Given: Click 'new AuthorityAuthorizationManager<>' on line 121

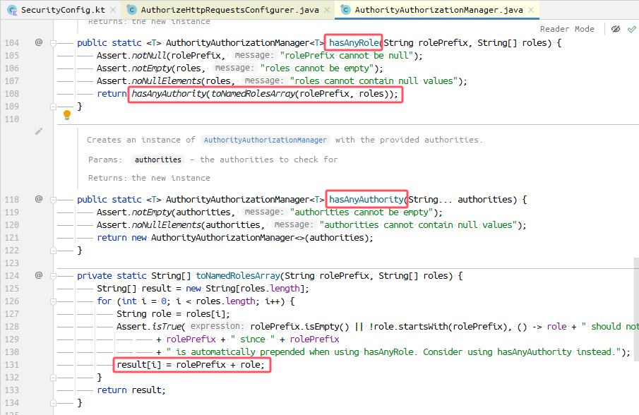Looking at the screenshot, I should point(217,237).
